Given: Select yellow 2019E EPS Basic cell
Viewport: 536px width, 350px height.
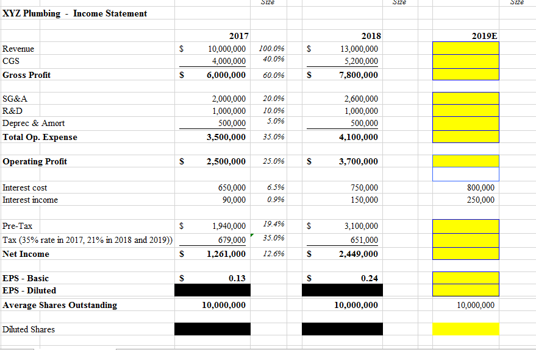Looking at the screenshot, I should [466, 278].
